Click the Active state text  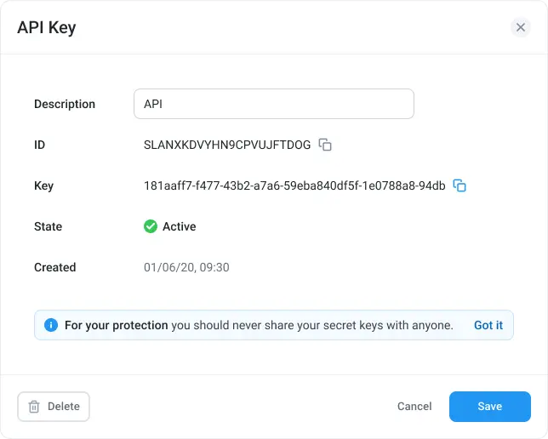pos(180,226)
